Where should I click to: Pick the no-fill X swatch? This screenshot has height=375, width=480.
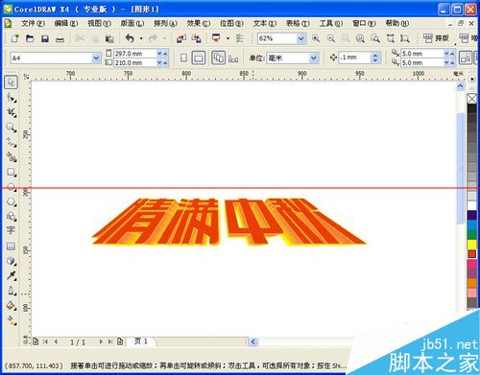471,99
